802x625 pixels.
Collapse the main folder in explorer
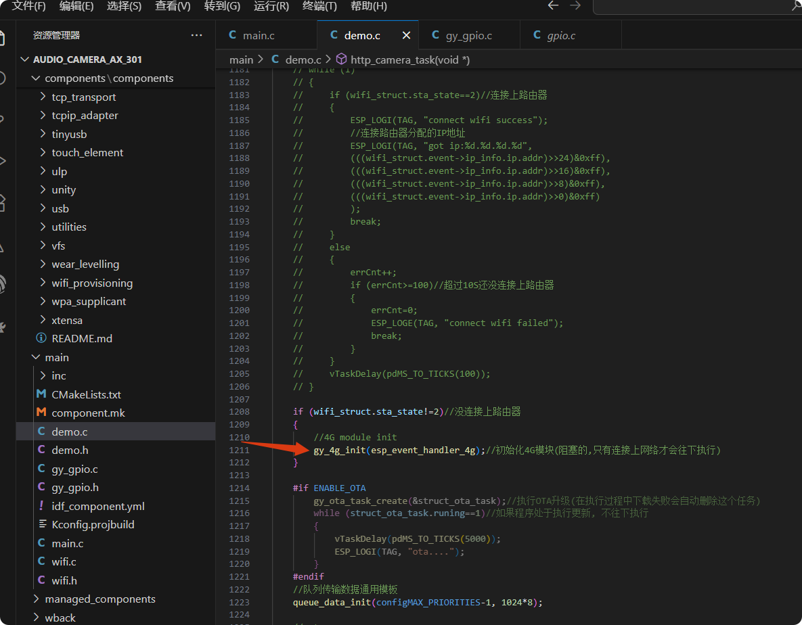coord(57,357)
